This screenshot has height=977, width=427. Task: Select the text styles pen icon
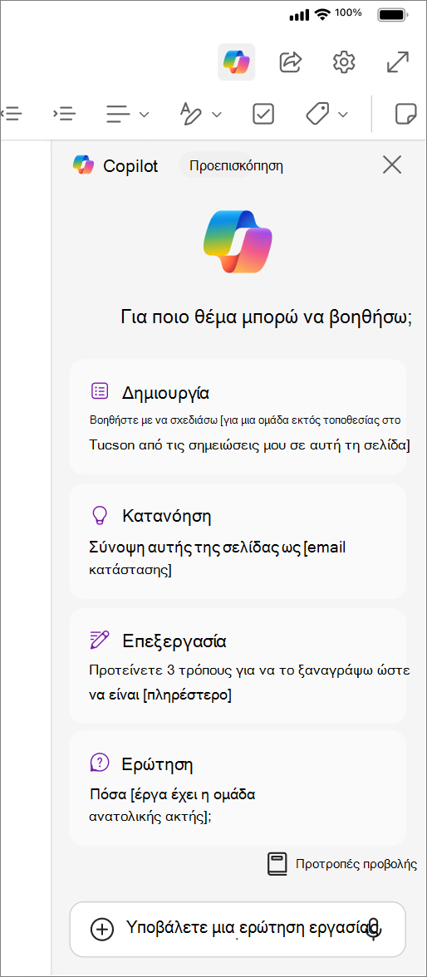pos(192,114)
